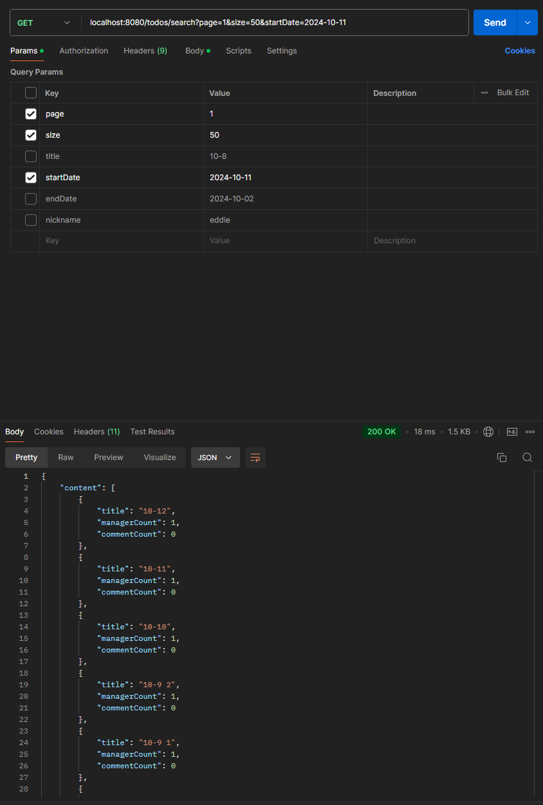Open the Test Results tab
543x805 pixels.
[x=152, y=432]
